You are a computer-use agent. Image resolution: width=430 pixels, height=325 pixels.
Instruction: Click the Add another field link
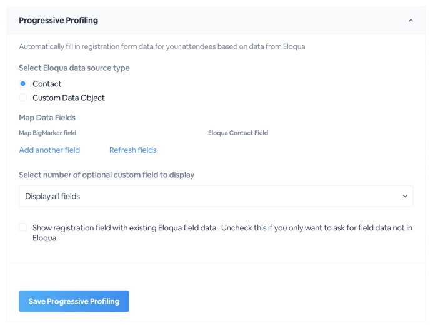49,150
